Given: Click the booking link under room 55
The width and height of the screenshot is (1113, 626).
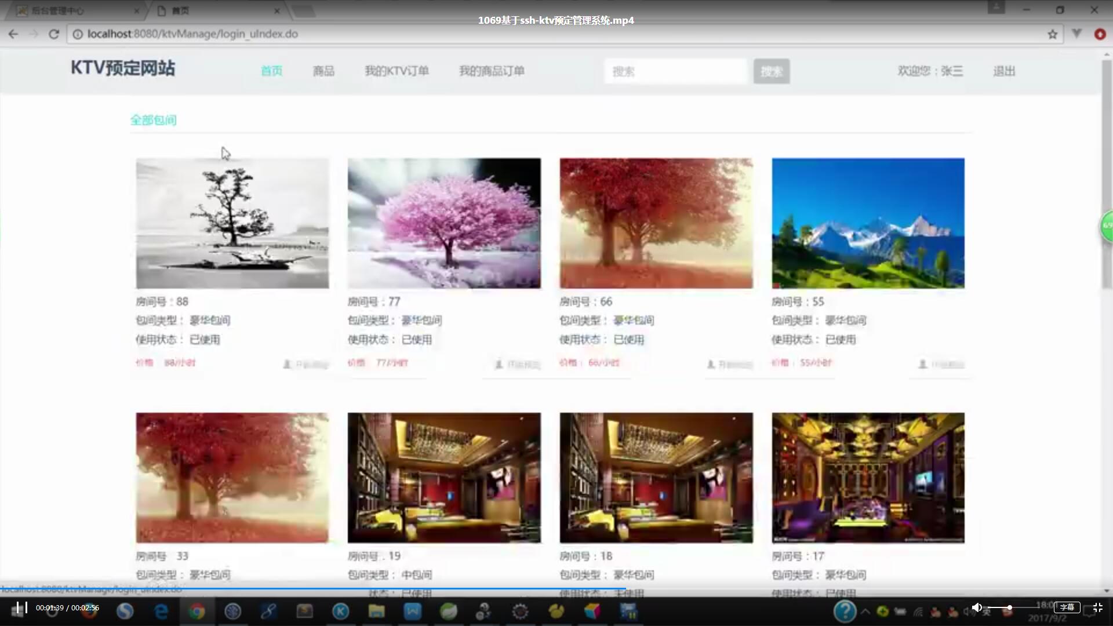Looking at the screenshot, I should [942, 365].
